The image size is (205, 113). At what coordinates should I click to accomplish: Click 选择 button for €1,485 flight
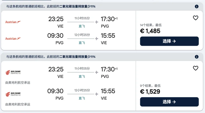click(x=169, y=41)
